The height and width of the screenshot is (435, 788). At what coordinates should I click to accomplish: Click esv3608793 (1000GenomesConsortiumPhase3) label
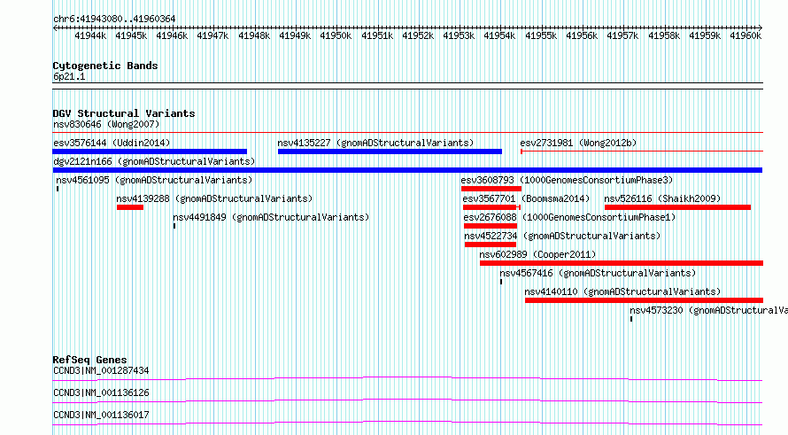click(x=567, y=180)
